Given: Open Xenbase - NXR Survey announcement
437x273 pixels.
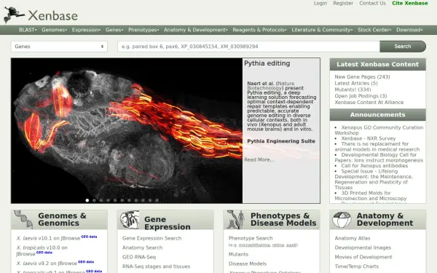Looking at the screenshot, I should pyautogui.click(x=368, y=138).
